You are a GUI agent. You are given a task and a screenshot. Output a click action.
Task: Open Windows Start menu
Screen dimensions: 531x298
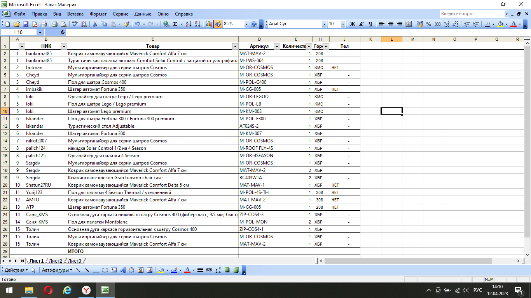point(9,290)
